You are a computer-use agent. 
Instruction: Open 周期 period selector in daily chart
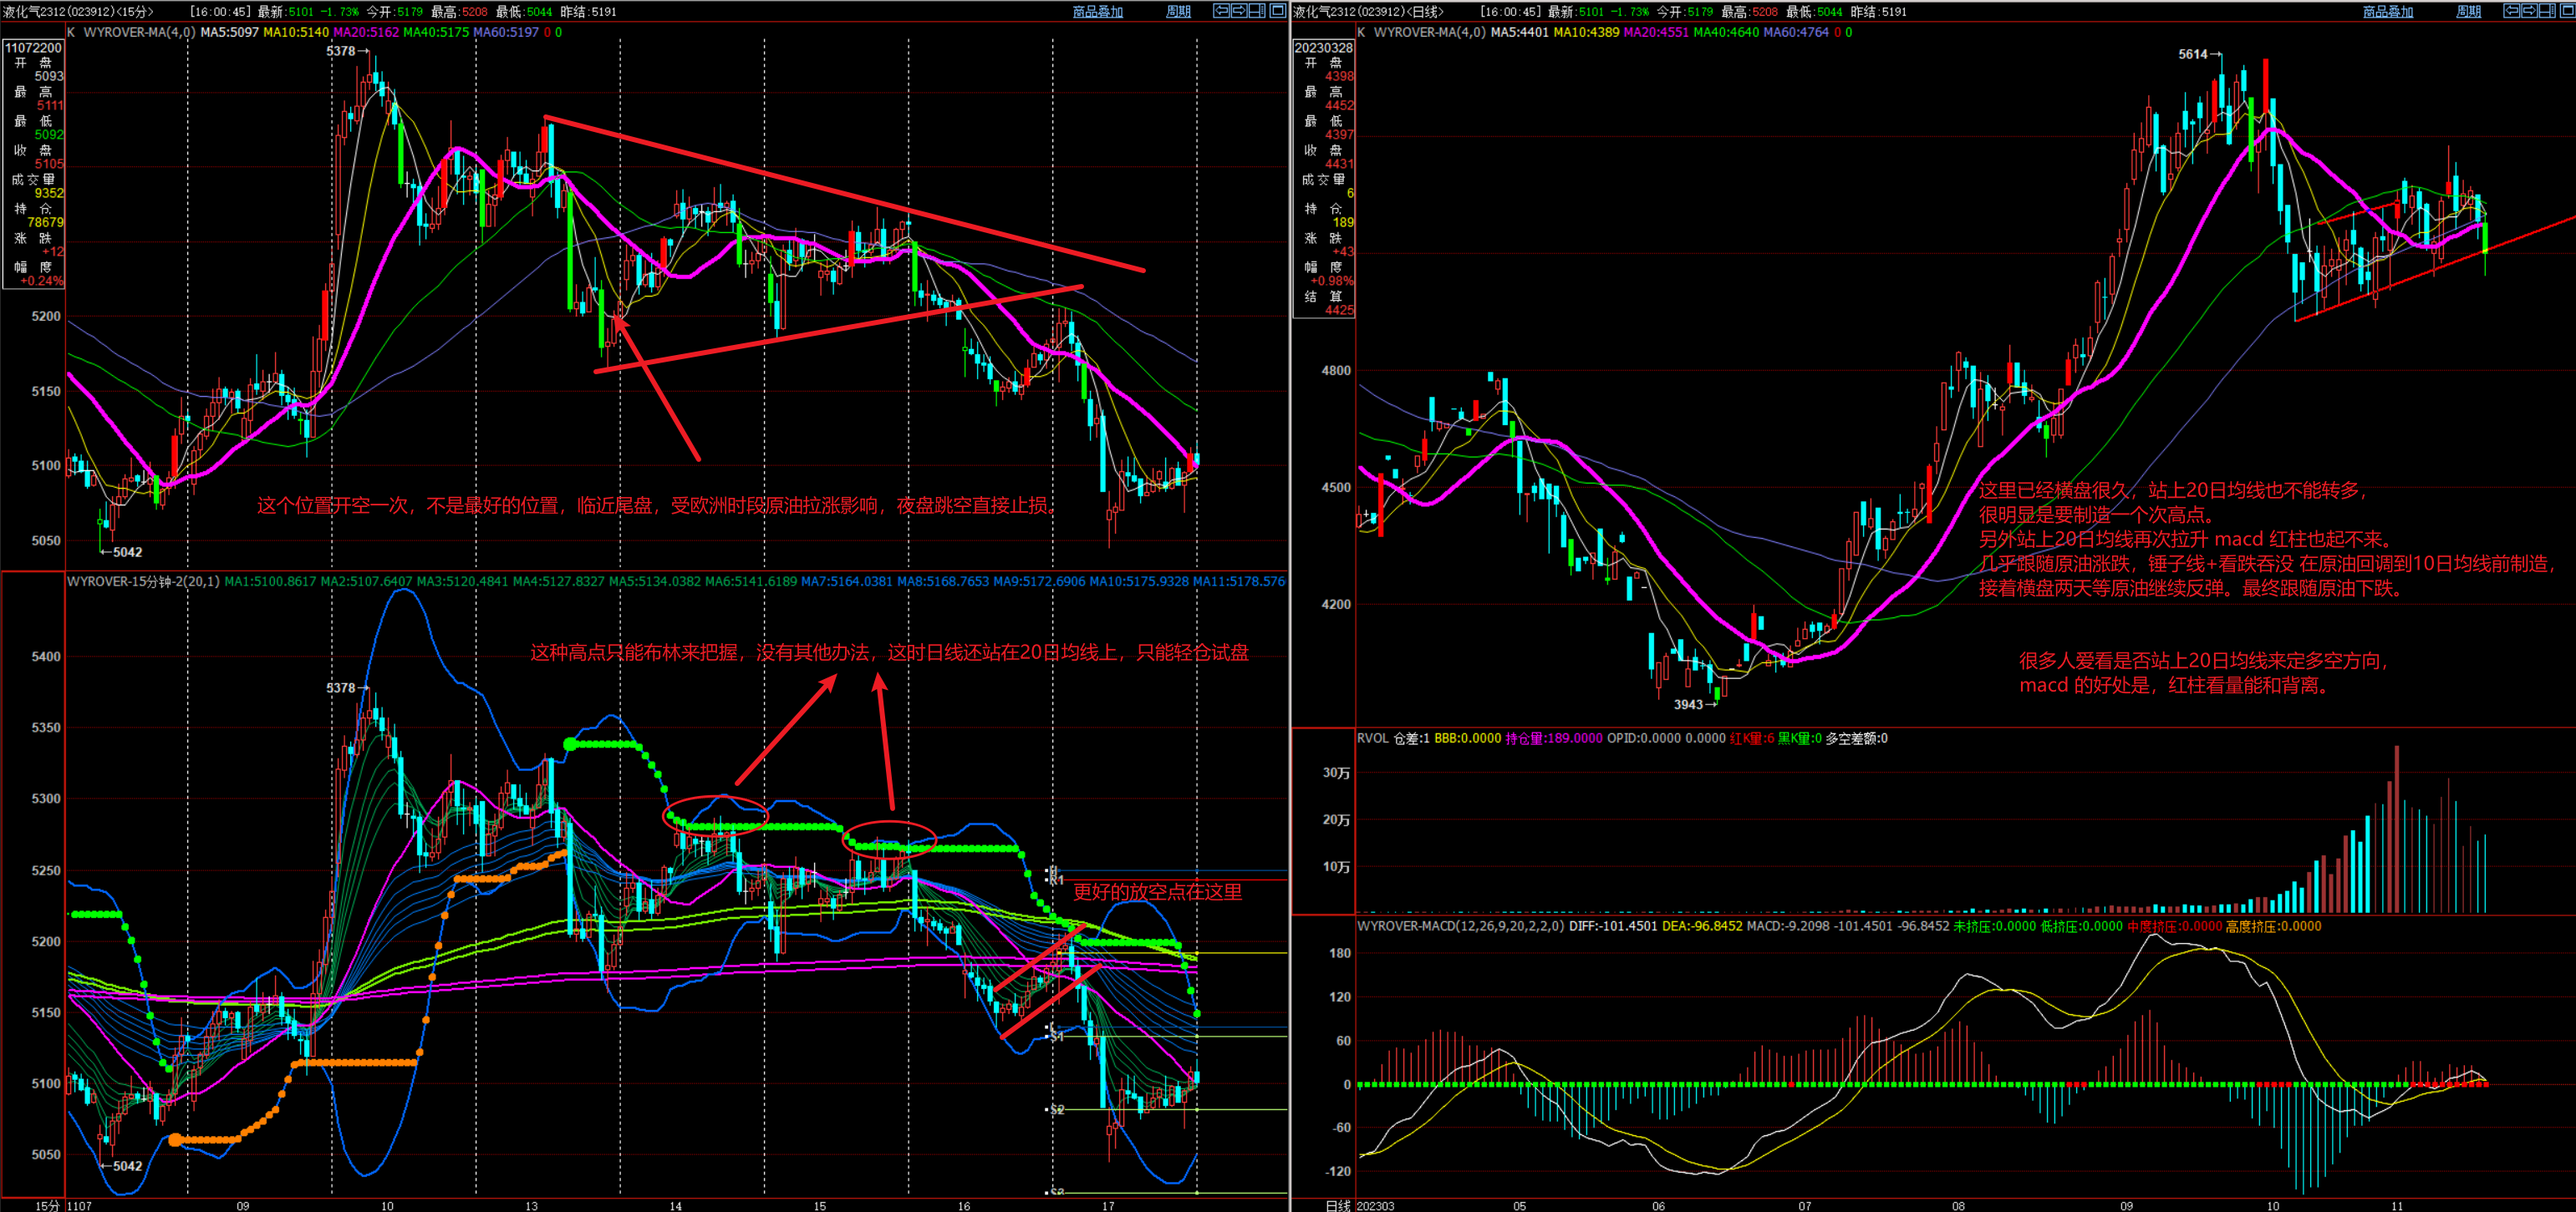click(2468, 12)
